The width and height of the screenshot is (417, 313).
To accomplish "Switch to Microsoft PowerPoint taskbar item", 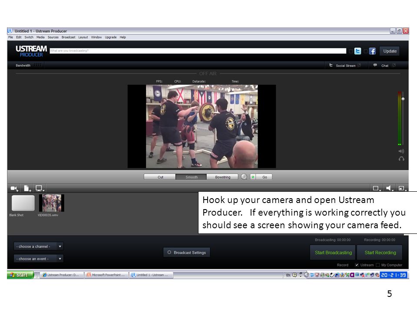I will tap(107, 275).
